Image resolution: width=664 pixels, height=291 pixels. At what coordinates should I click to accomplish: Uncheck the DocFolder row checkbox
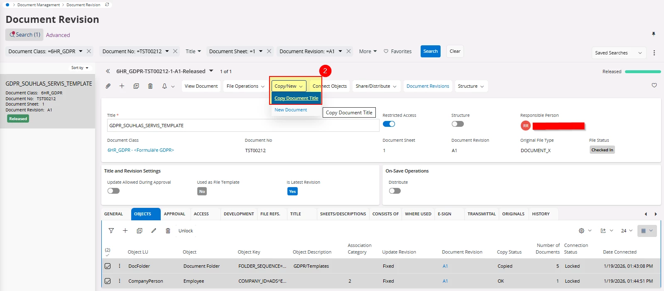click(108, 266)
